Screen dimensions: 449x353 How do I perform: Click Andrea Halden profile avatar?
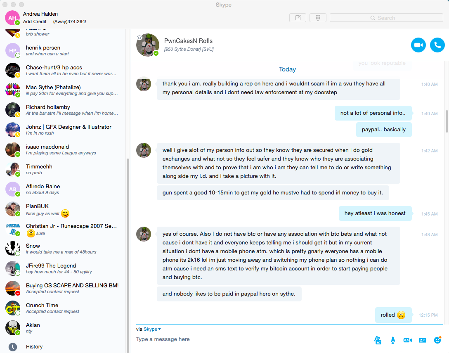(x=12, y=18)
